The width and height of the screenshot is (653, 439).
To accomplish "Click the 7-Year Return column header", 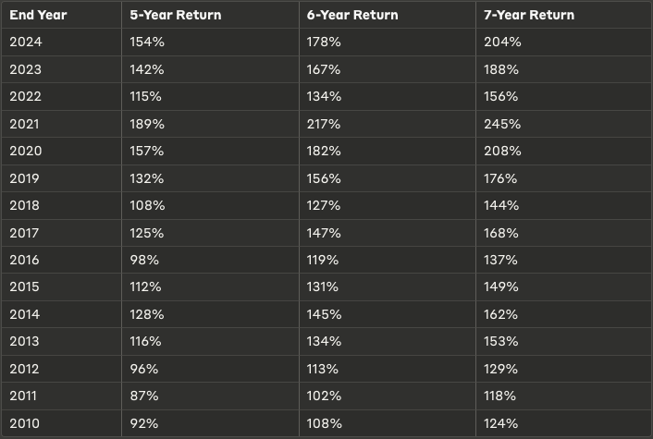I will coord(528,15).
